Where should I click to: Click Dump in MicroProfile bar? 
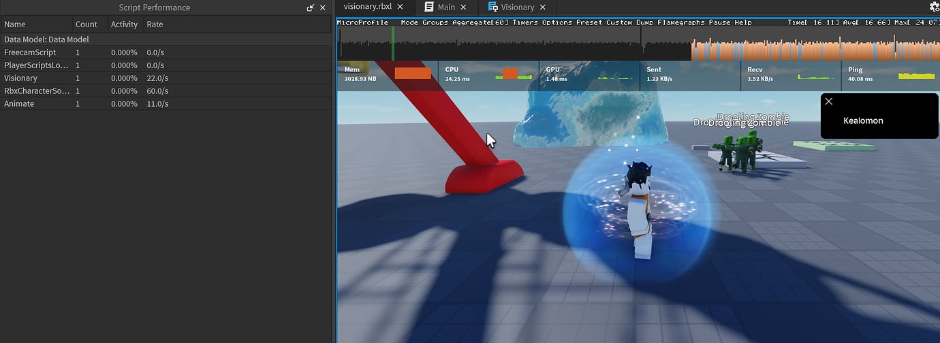pos(644,22)
